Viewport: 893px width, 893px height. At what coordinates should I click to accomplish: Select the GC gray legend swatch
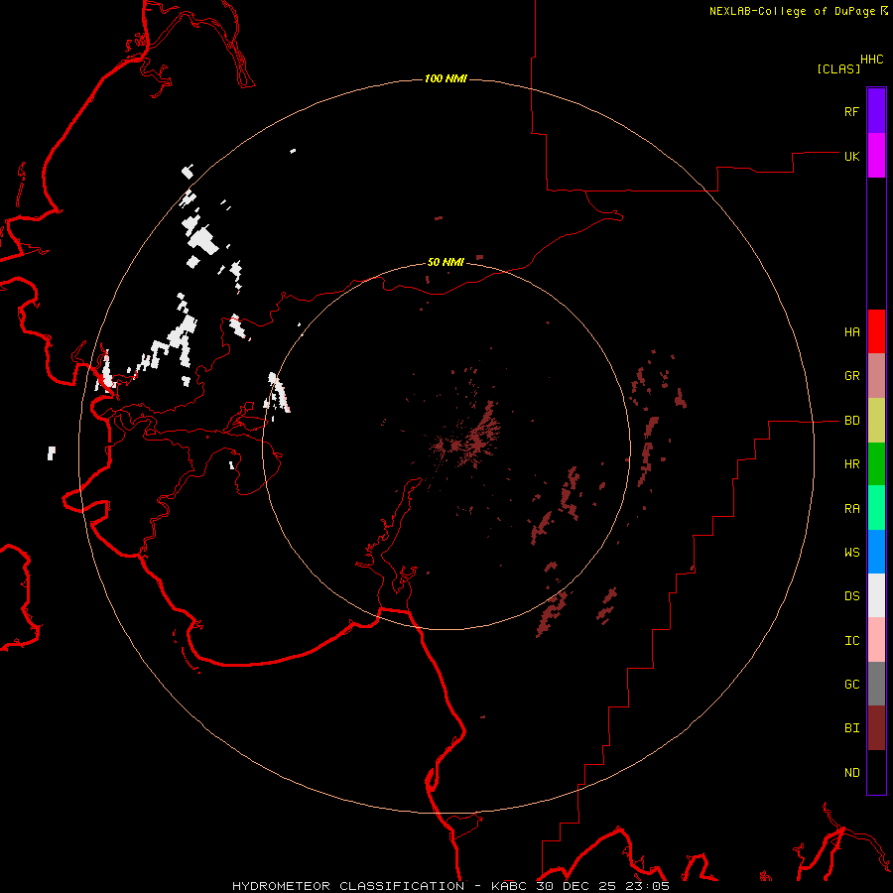[876, 684]
